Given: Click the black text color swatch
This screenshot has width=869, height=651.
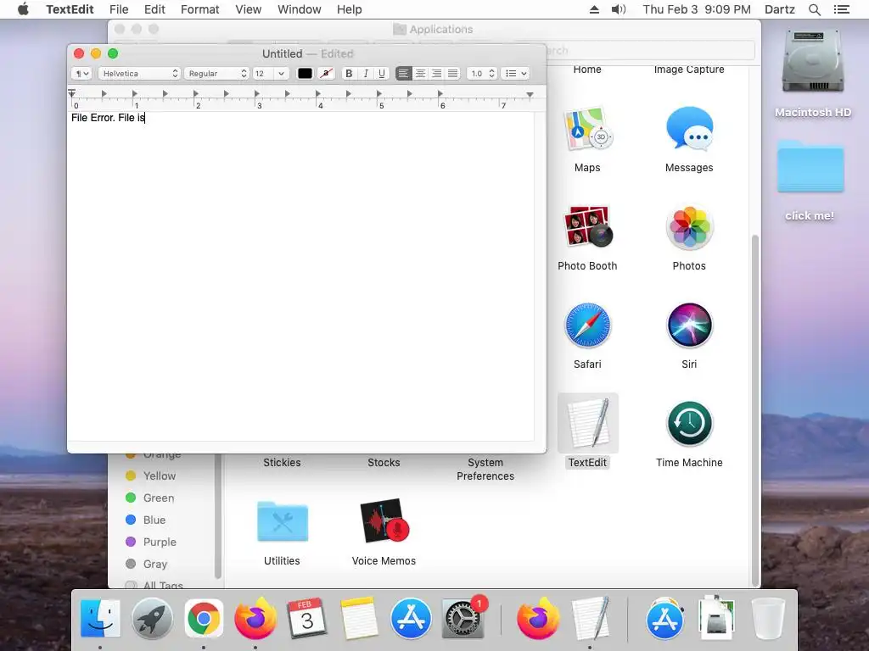Looking at the screenshot, I should pos(305,74).
